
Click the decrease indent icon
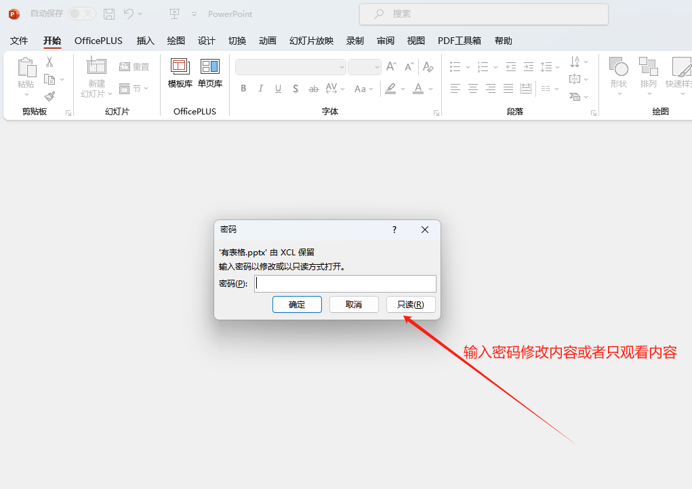511,67
